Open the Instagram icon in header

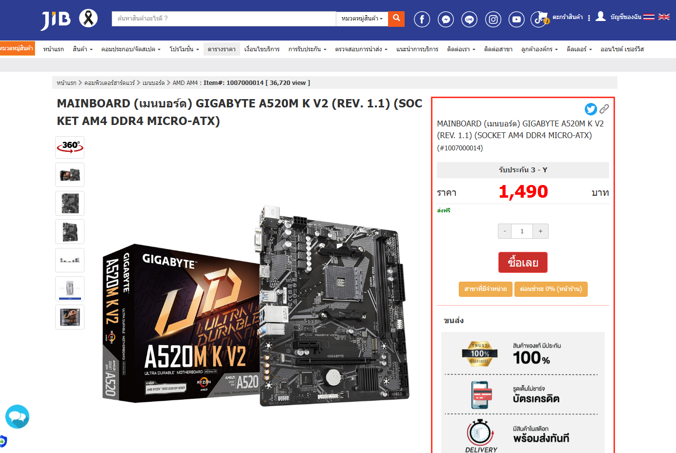[493, 19]
